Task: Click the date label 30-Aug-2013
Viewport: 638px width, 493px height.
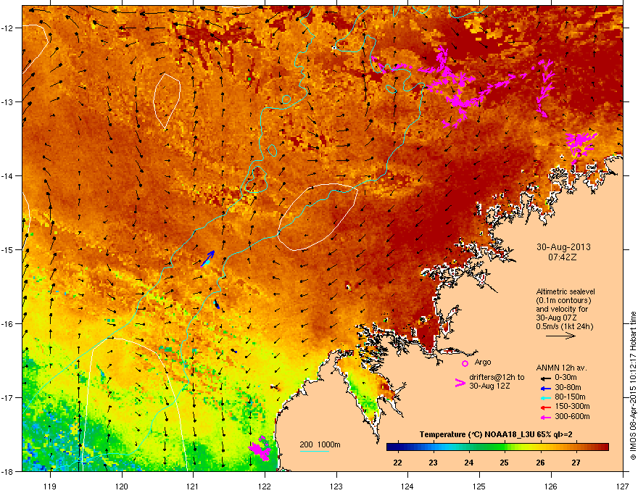Action: tap(563, 247)
